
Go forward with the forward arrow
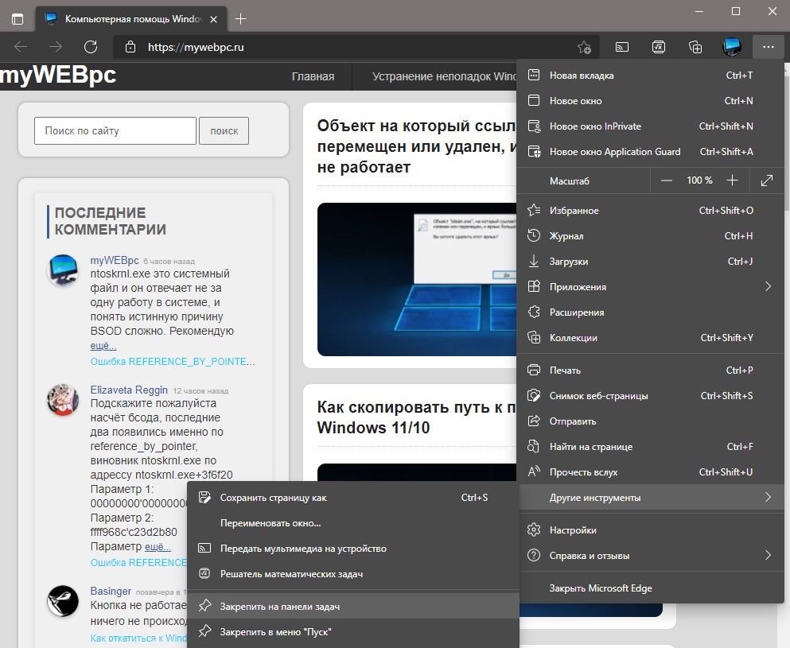click(x=56, y=47)
